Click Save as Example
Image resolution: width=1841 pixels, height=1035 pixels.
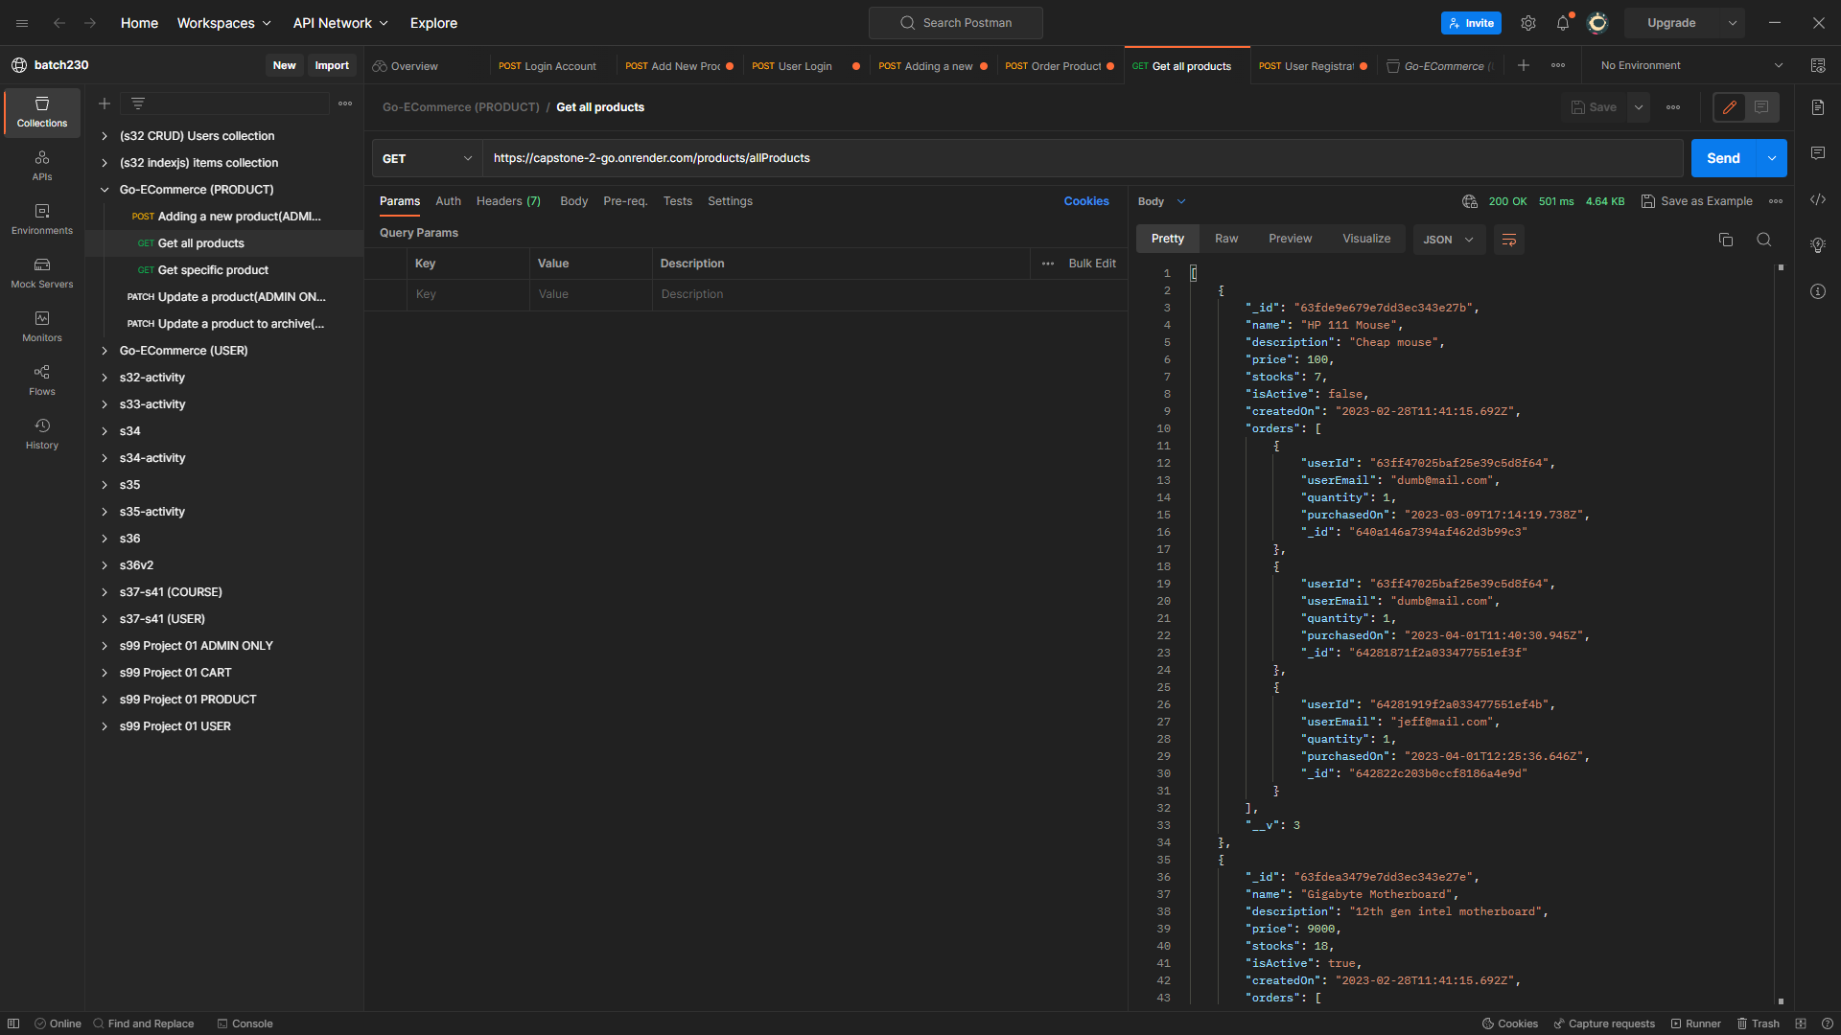[x=1697, y=201]
